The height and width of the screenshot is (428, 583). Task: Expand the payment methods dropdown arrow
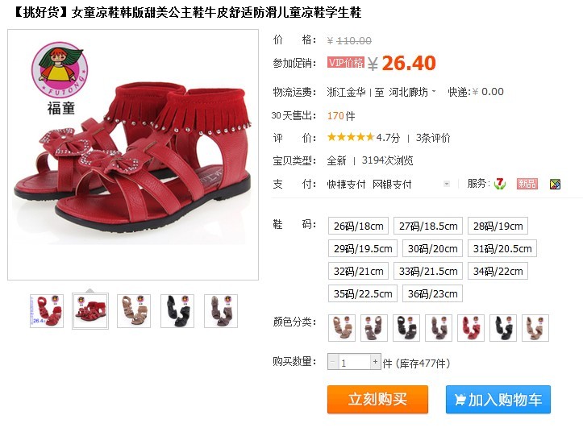point(447,184)
